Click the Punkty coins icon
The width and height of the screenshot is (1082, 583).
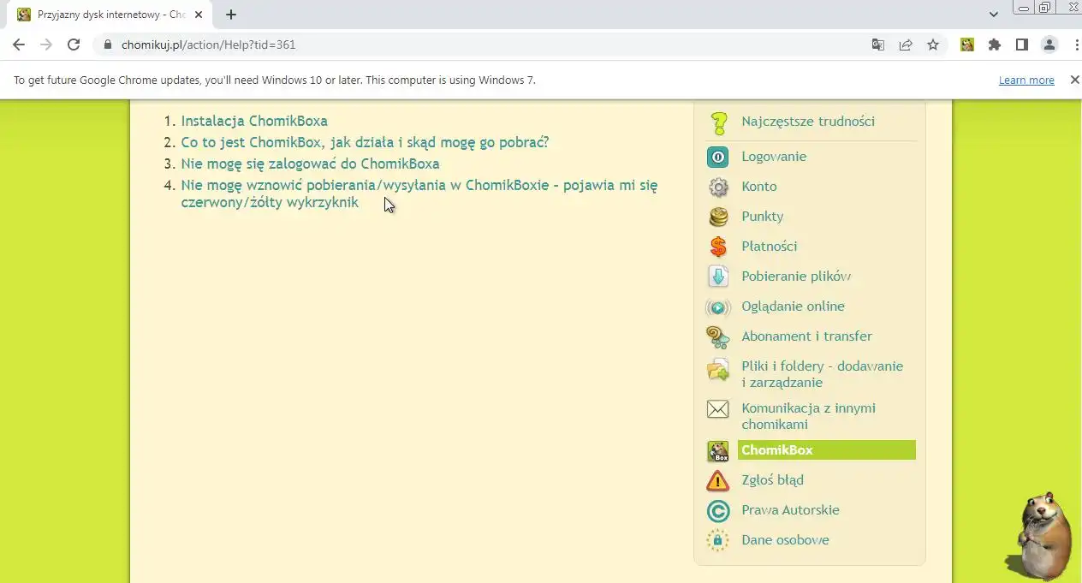(x=718, y=217)
